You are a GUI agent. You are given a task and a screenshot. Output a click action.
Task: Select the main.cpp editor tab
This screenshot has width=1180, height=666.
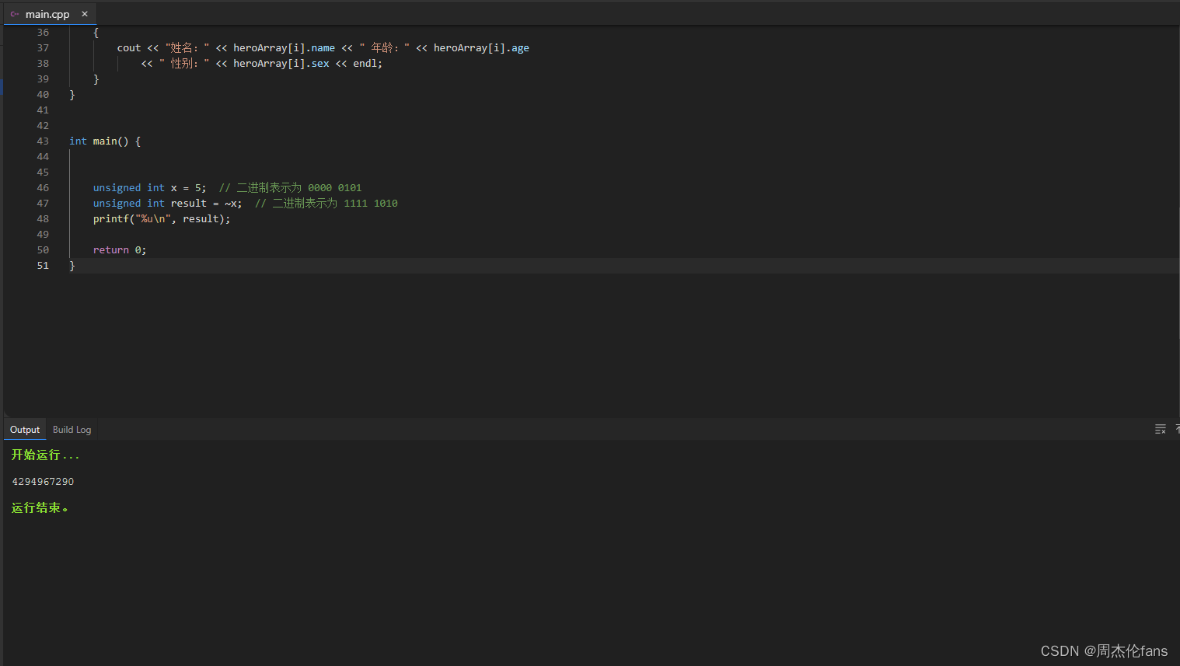(x=50, y=14)
